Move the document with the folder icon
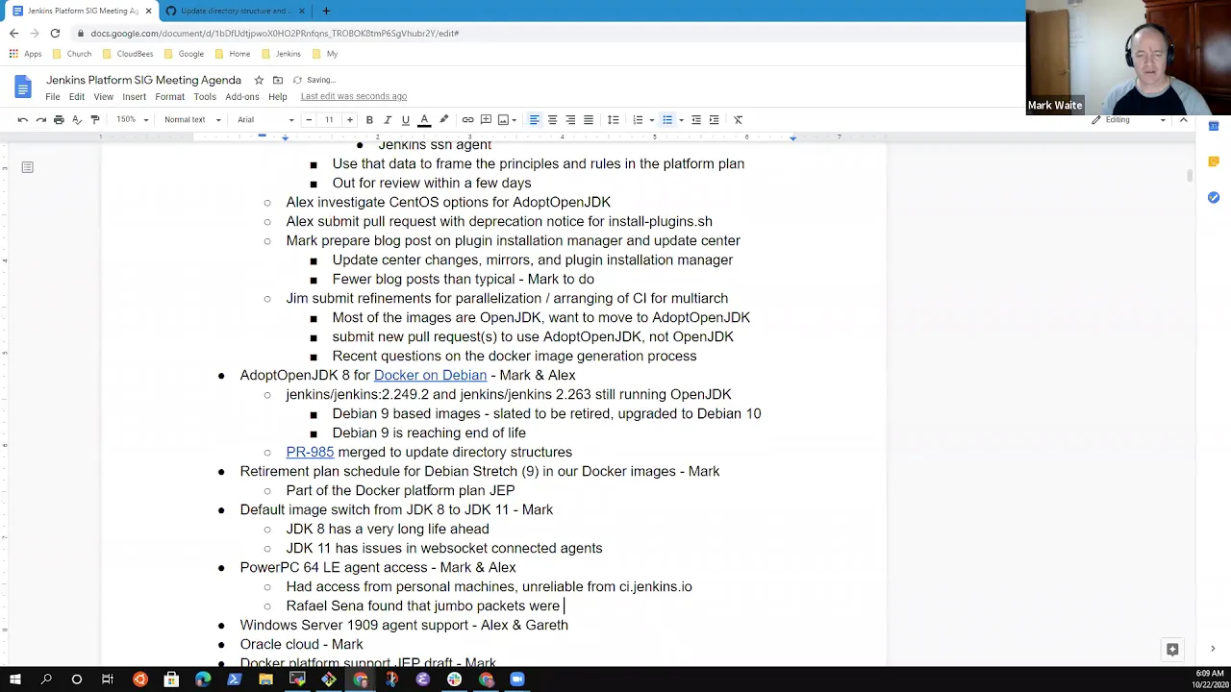 [278, 80]
